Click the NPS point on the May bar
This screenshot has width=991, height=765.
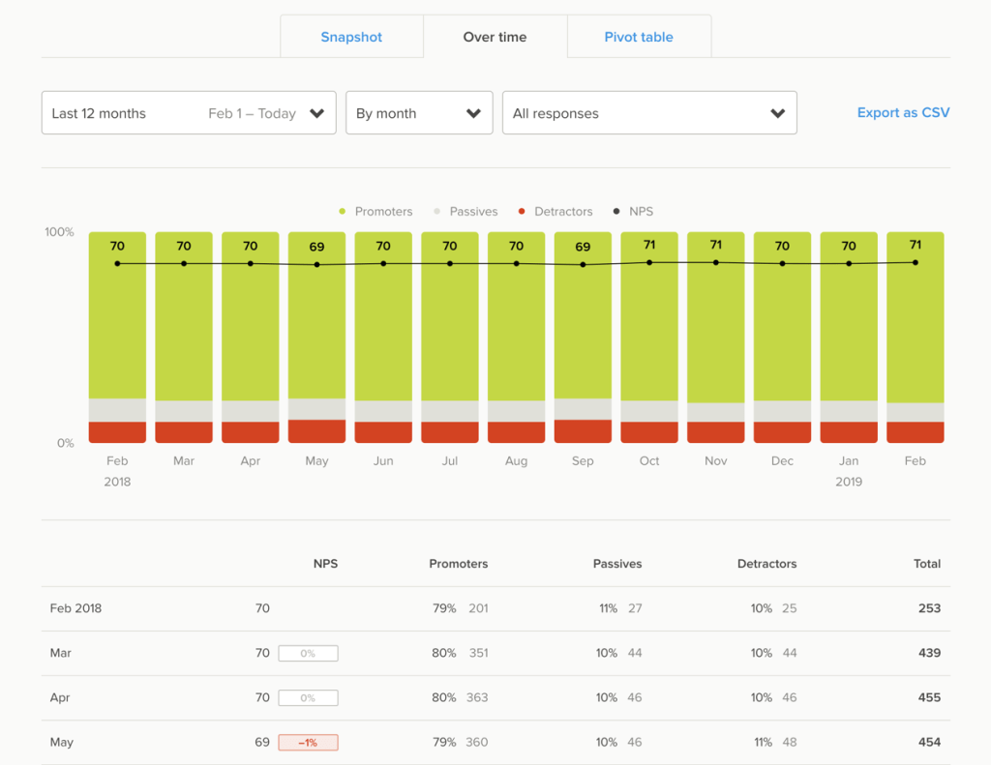click(316, 265)
